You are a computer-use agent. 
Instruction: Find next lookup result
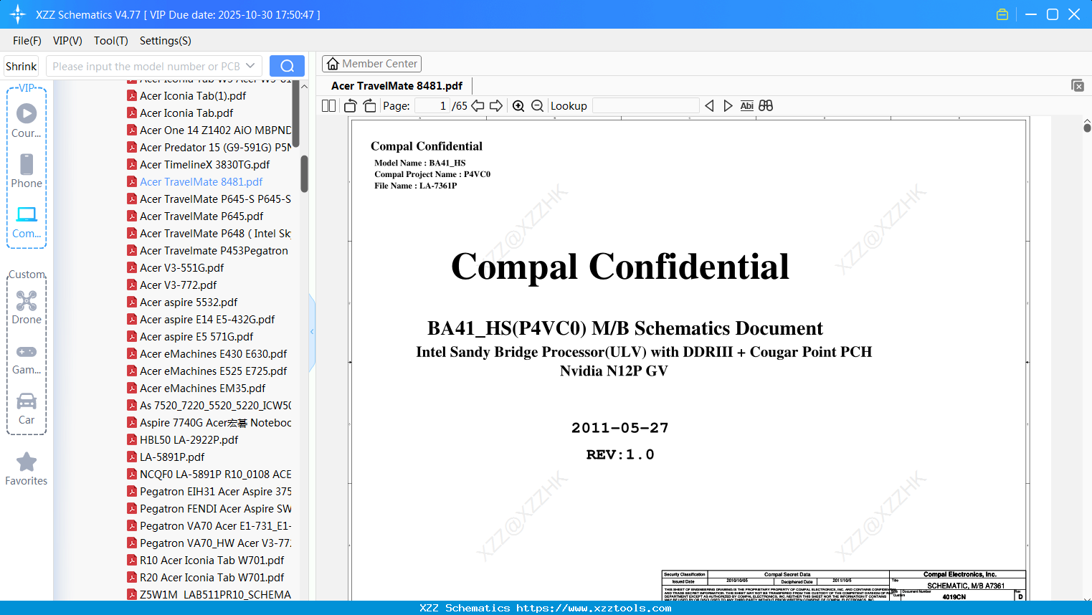(x=728, y=106)
